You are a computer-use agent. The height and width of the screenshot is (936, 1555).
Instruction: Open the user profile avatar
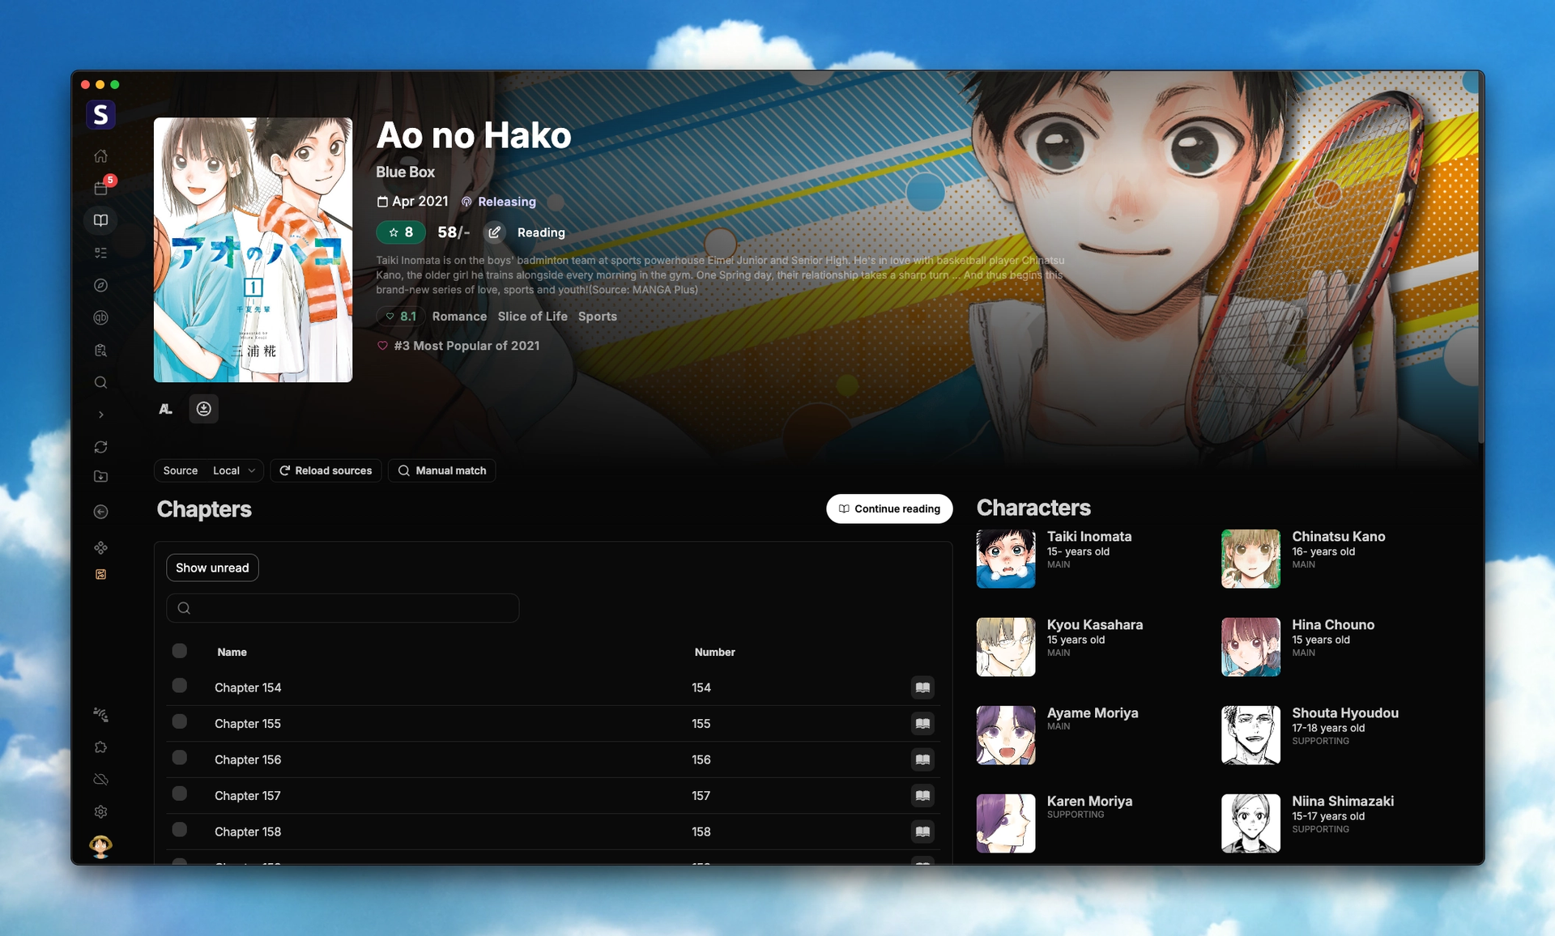coord(100,846)
